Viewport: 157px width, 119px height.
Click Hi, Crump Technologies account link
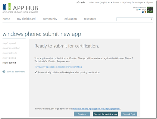pos(133,2)
